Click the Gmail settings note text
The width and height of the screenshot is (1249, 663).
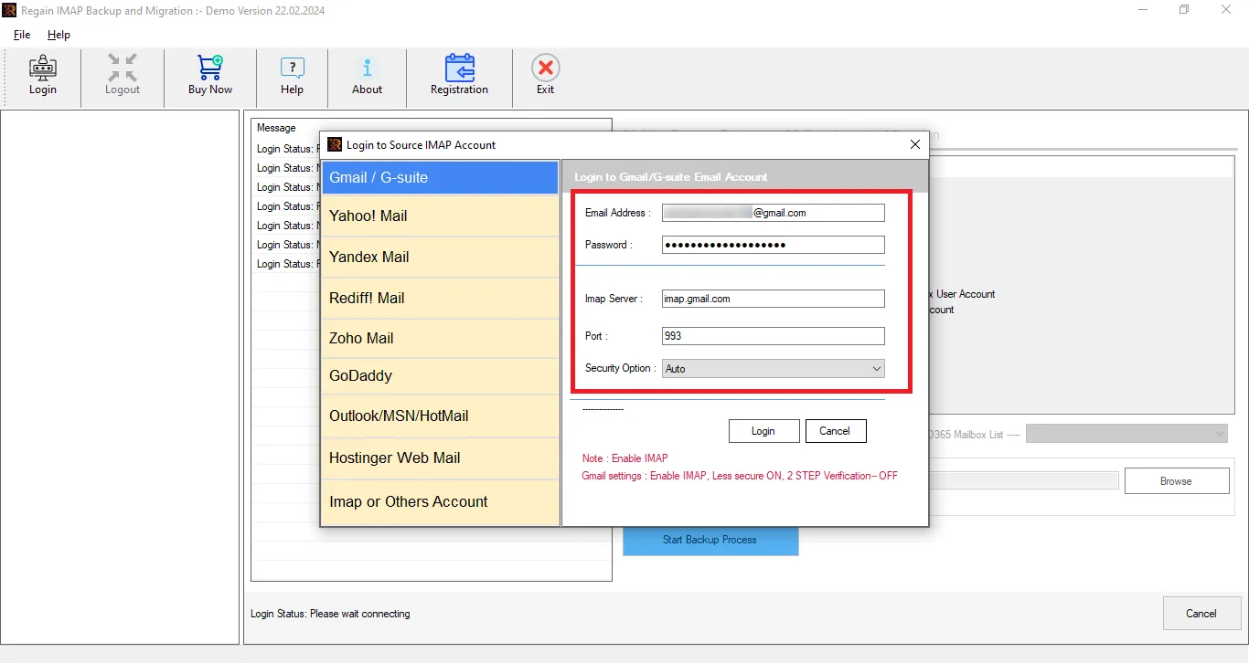tap(740, 476)
